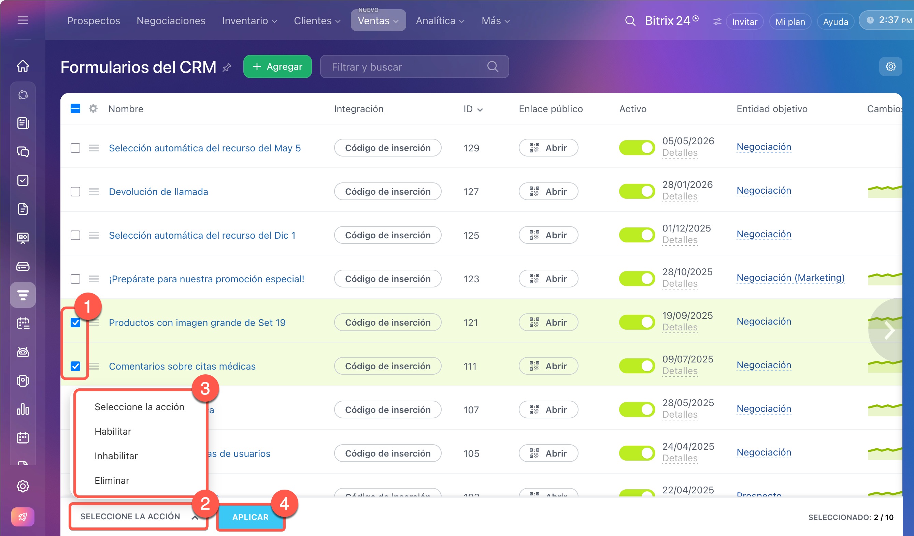This screenshot has height=536, width=914.
Task: Open the presentation board icon in sidebar
Action: 23,238
